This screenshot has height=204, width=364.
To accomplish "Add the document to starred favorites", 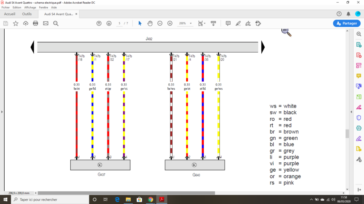I will click(15, 23).
